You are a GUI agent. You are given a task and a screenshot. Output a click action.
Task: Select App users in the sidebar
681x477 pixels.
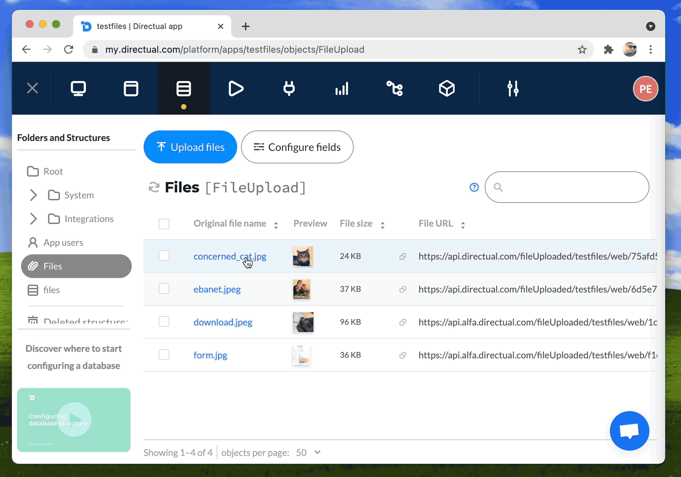tap(63, 242)
